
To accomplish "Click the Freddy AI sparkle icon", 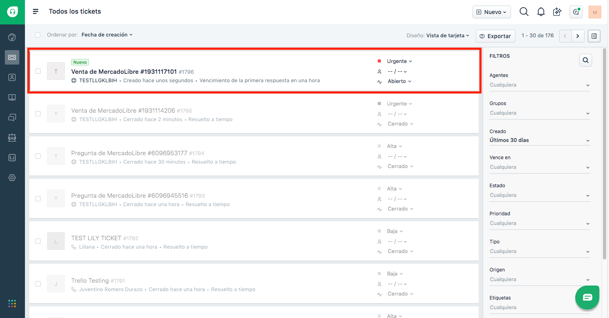I will pos(558,12).
